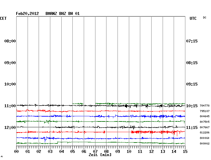Click the DC offset value 808062
The height and width of the screenshot is (160, 211).
point(205,143)
